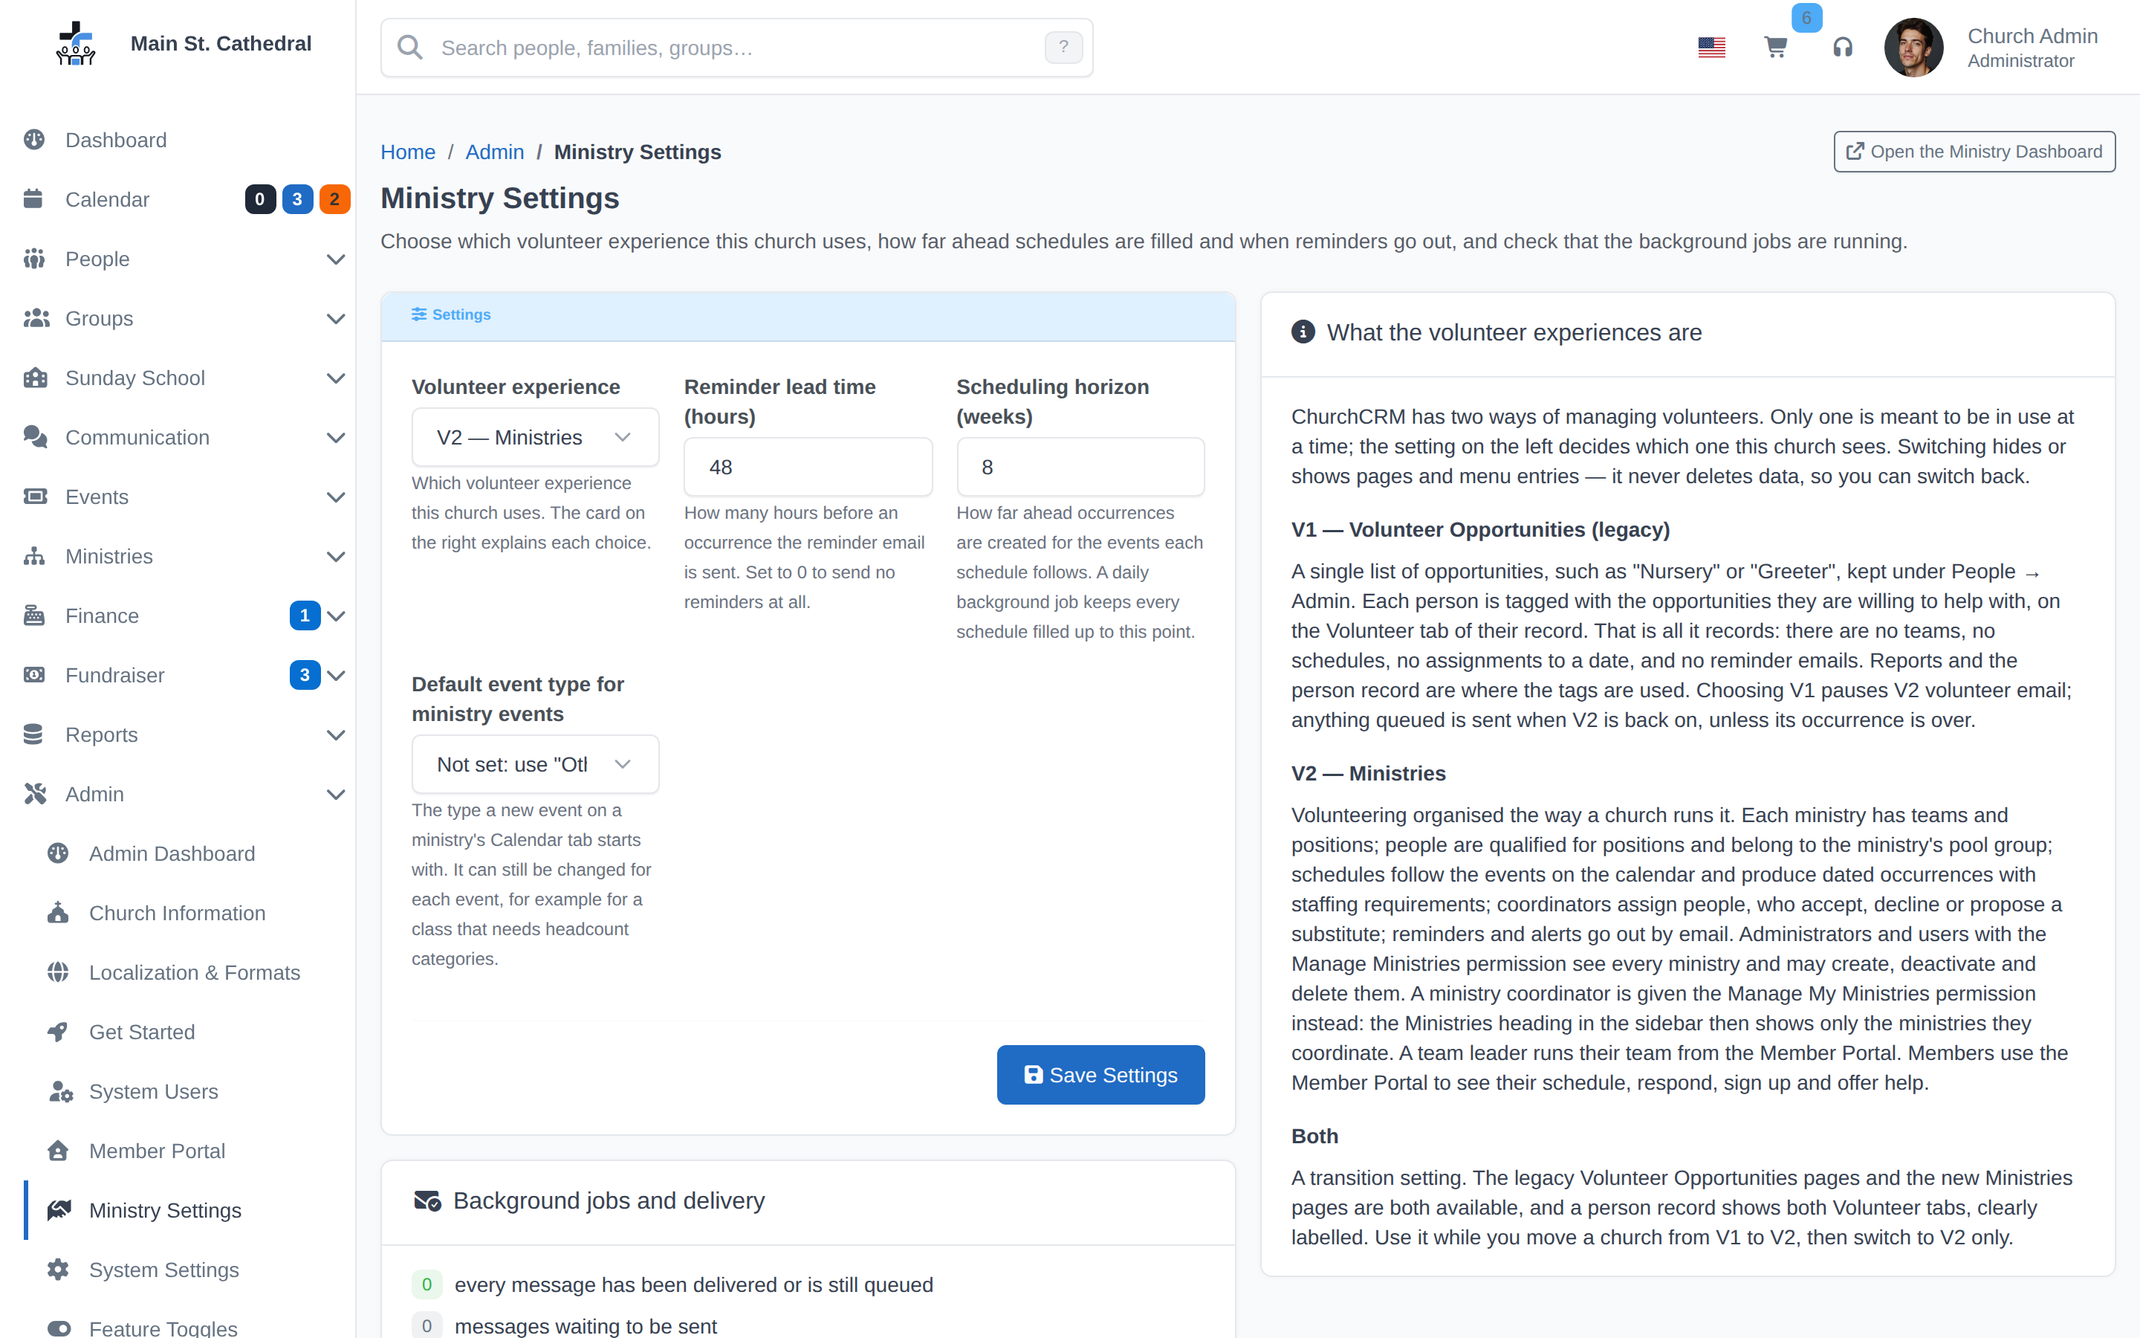Click the search help question mark
Image resolution: width=2140 pixels, height=1338 pixels.
(x=1063, y=47)
